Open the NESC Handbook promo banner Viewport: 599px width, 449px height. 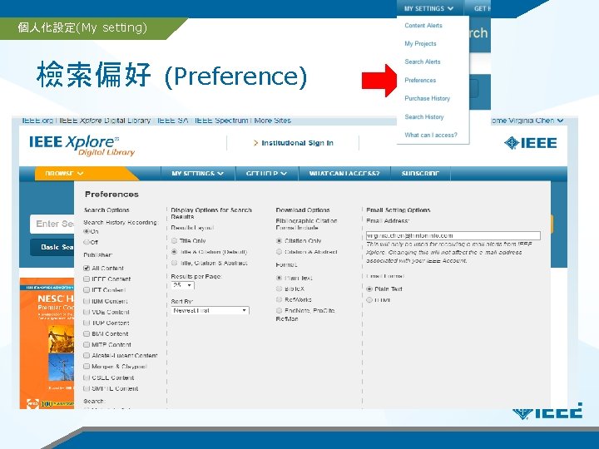(x=47, y=343)
